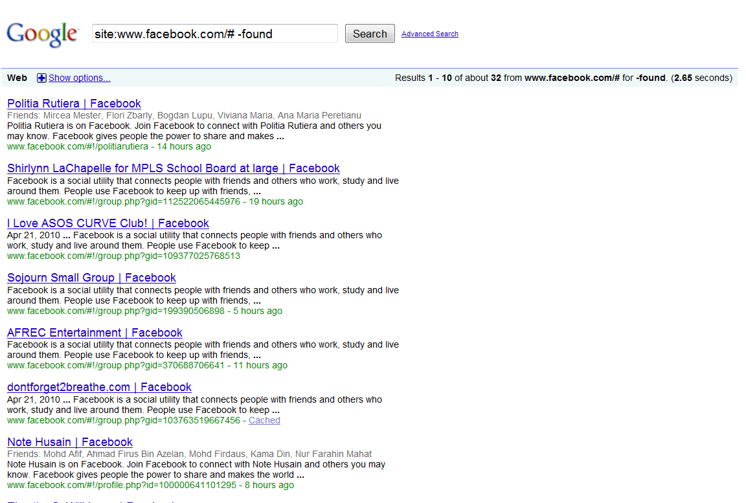
Task: Click the '5 hours ago' timestamp
Action: tap(257, 311)
